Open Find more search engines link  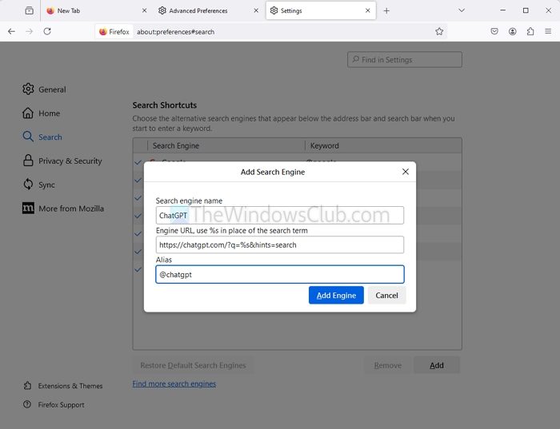coord(174,383)
